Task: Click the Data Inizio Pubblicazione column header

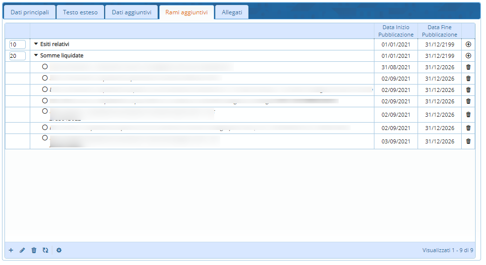Action: pos(396,31)
